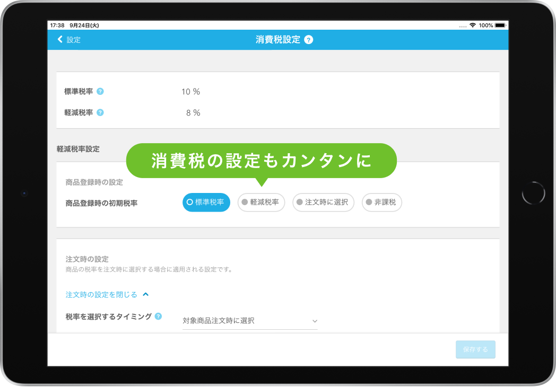Select the 注文時に選択 option
This screenshot has width=556, height=387.
323,202
